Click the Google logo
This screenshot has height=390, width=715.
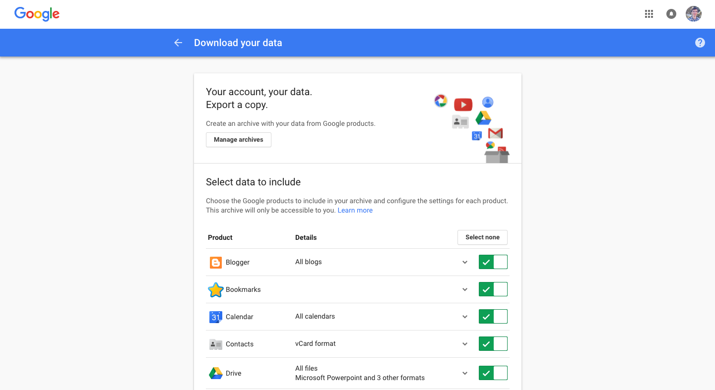(x=37, y=14)
